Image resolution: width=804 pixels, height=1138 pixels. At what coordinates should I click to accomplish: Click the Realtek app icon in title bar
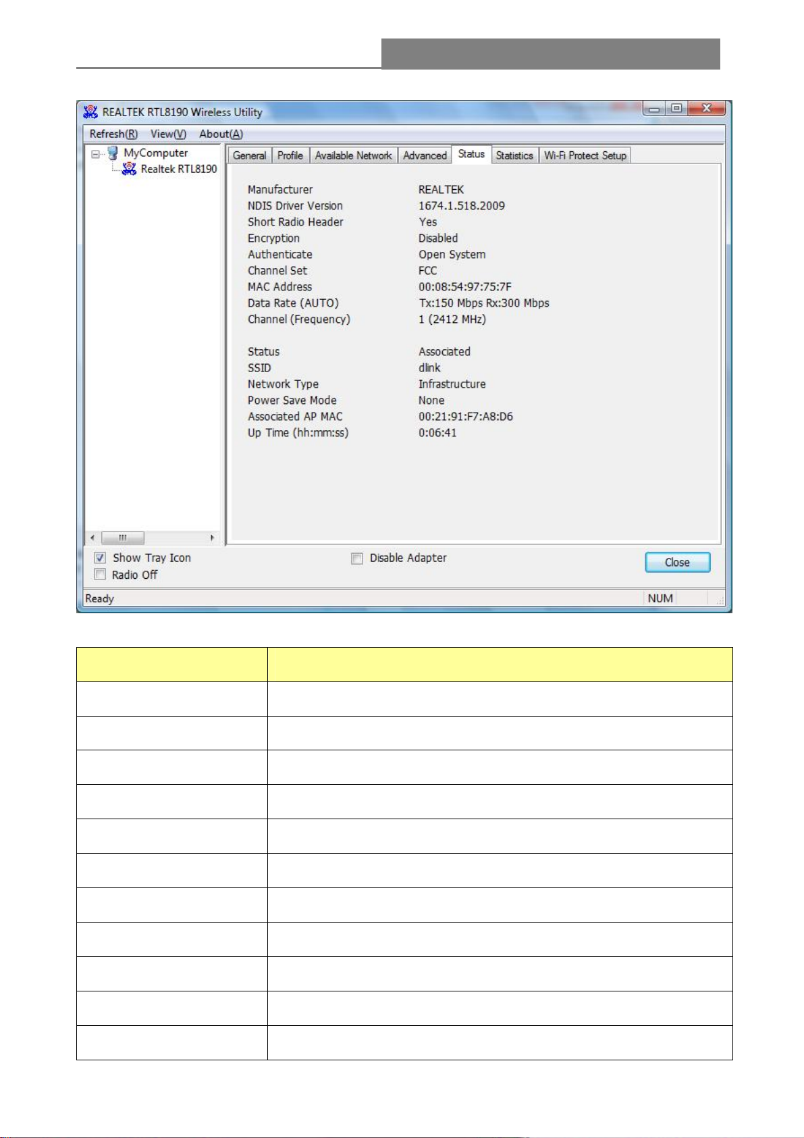point(90,112)
